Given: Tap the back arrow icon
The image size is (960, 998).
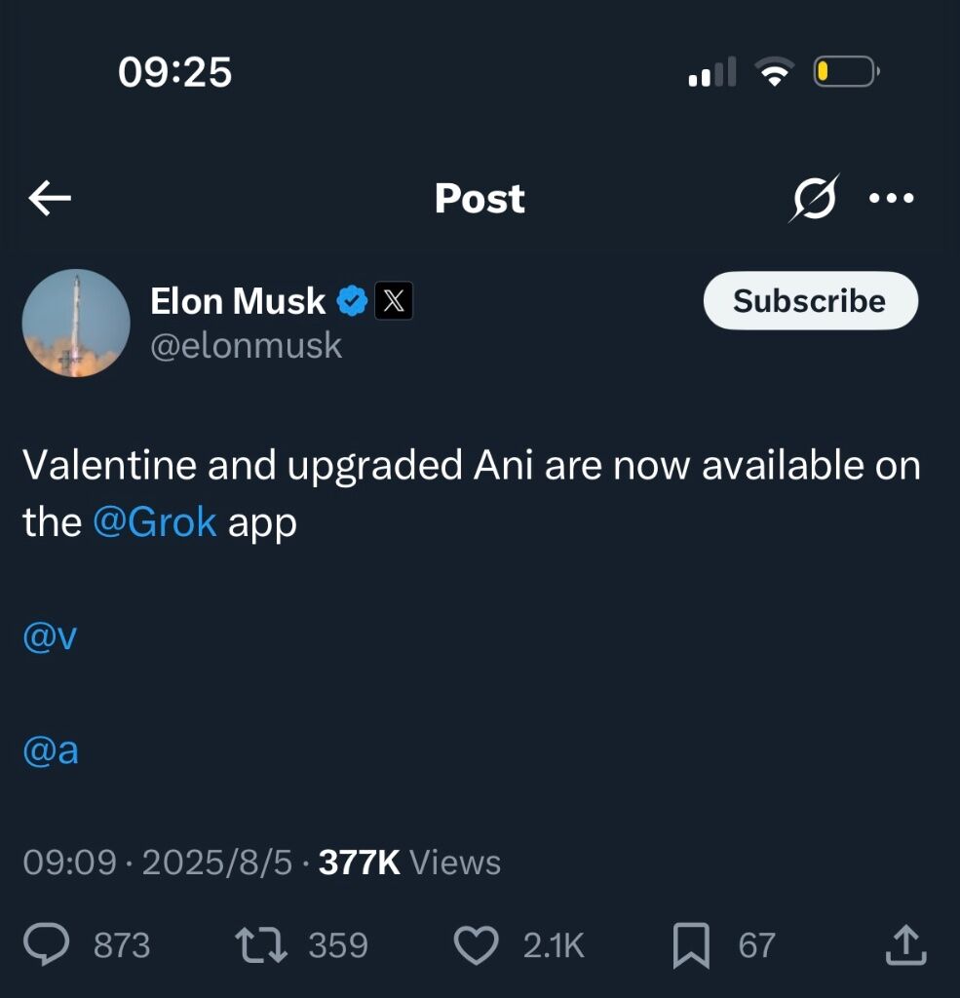Looking at the screenshot, I should point(50,199).
